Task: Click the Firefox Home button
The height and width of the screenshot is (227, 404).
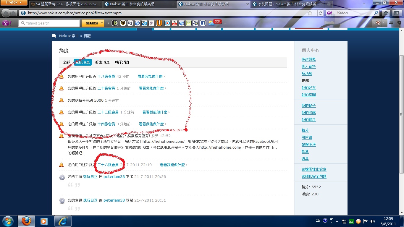Action: click(x=386, y=13)
